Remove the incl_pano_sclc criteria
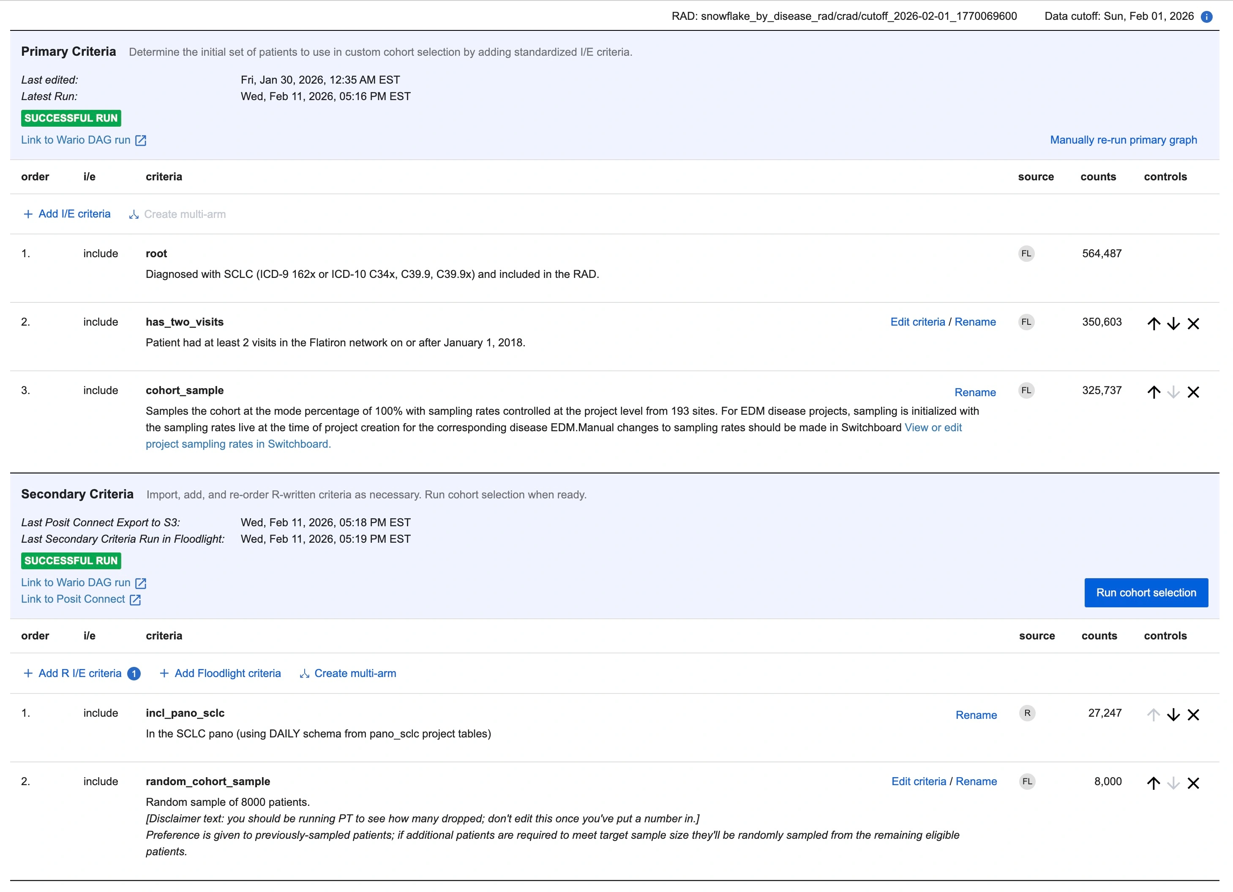Viewport: 1233px width, 892px height. click(1193, 715)
